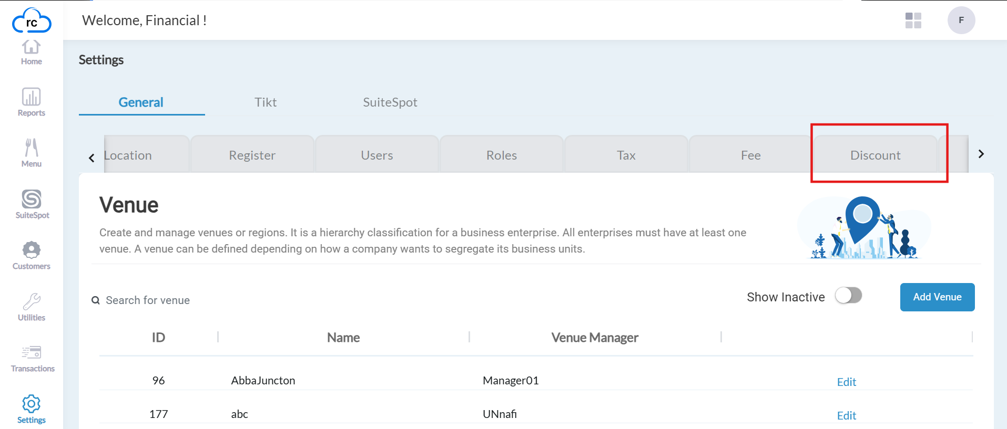Click the search magnifier icon
The height and width of the screenshot is (429, 1007).
pos(96,300)
